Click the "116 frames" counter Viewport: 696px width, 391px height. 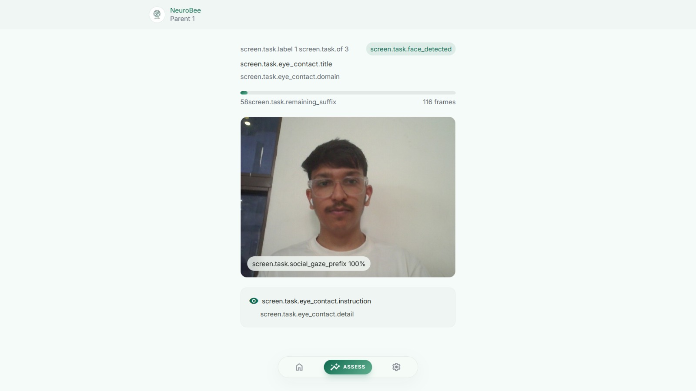(x=439, y=102)
